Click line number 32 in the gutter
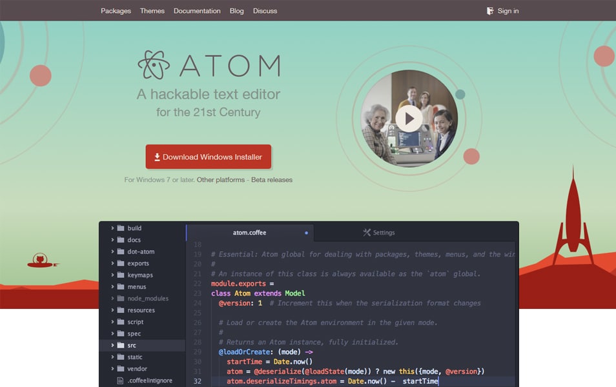The image size is (616, 387). (x=197, y=381)
